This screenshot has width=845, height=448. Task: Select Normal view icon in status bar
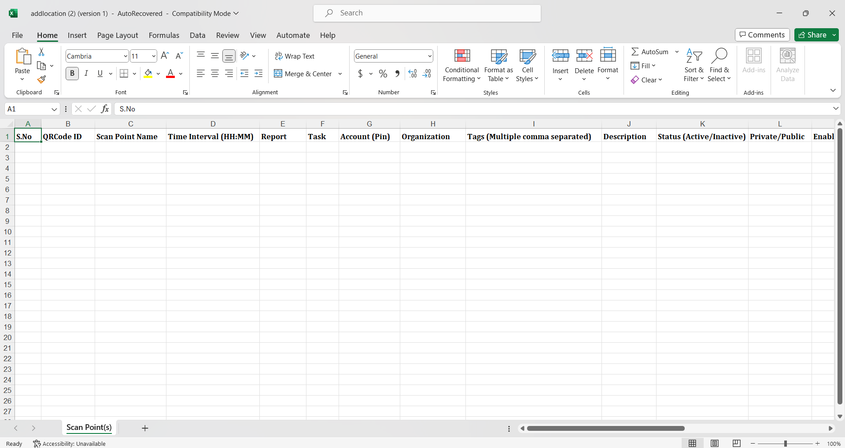(693, 443)
